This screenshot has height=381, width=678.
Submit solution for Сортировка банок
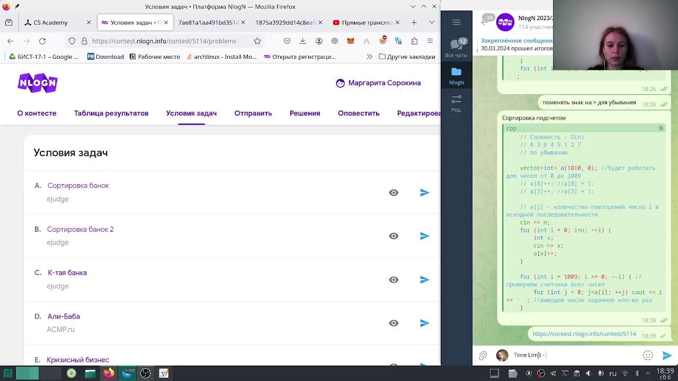pos(424,193)
